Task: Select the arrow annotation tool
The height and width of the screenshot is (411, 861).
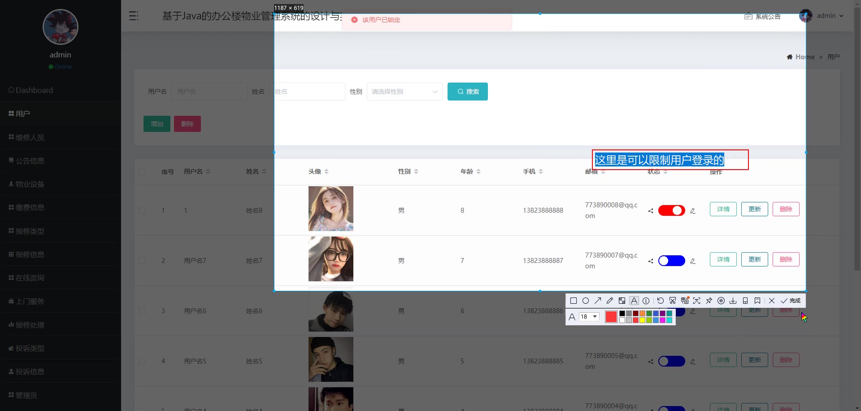Action: coord(598,301)
